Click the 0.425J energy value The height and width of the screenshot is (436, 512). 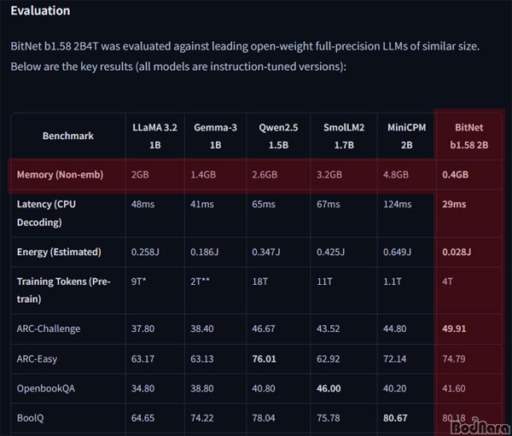pyautogui.click(x=330, y=252)
